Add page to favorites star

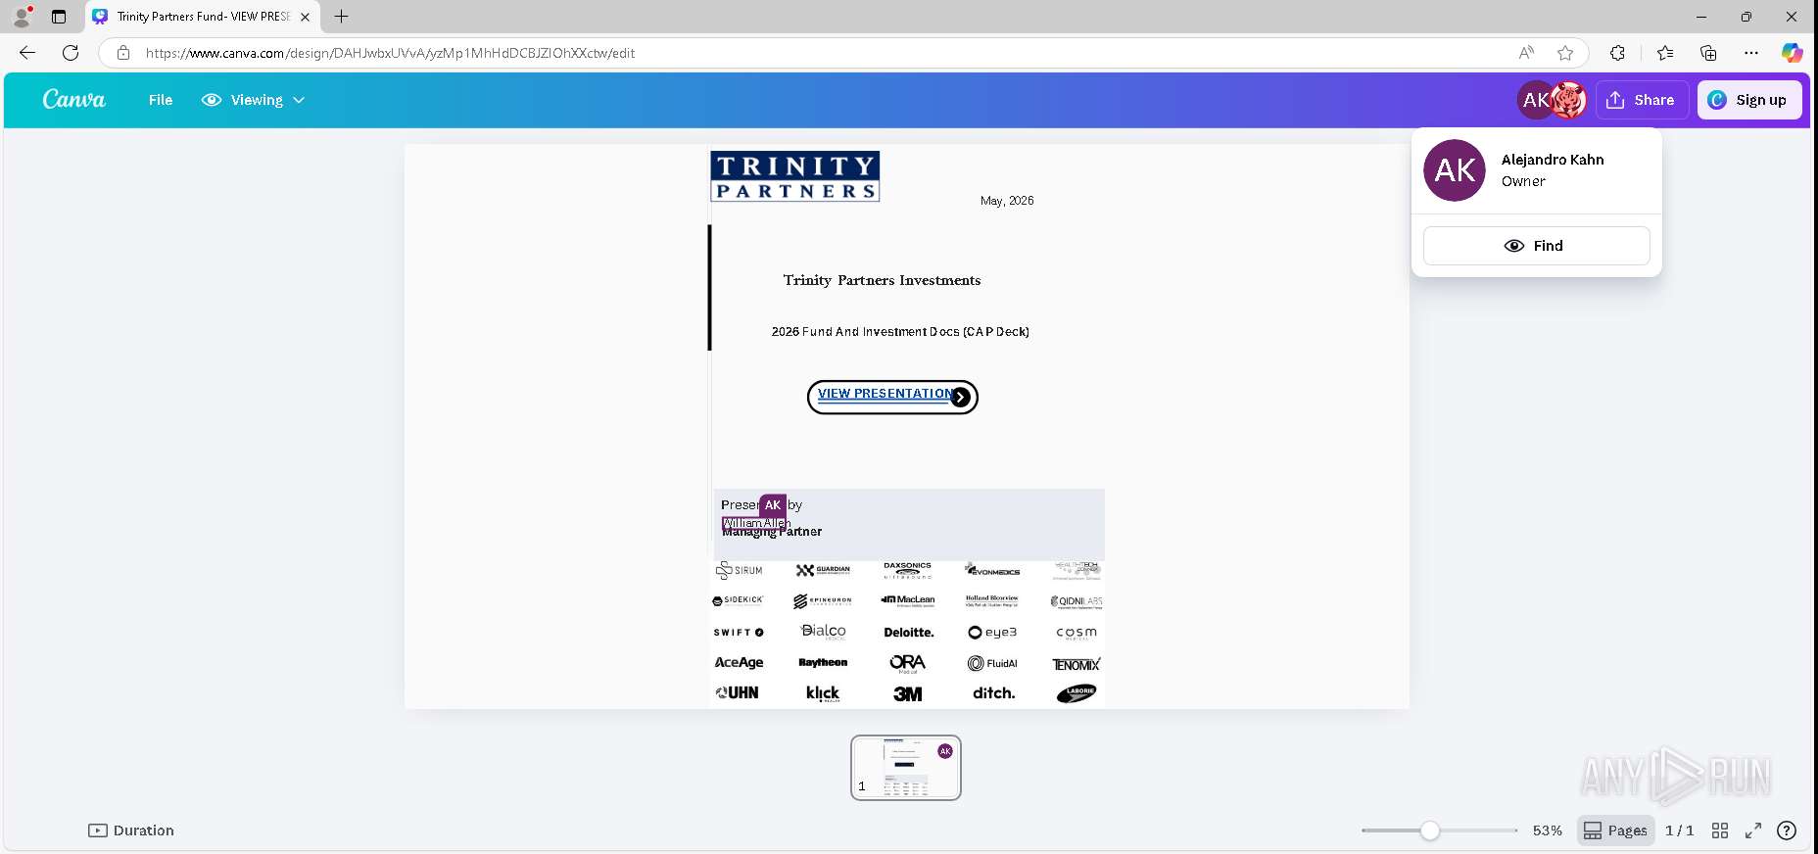click(x=1565, y=53)
